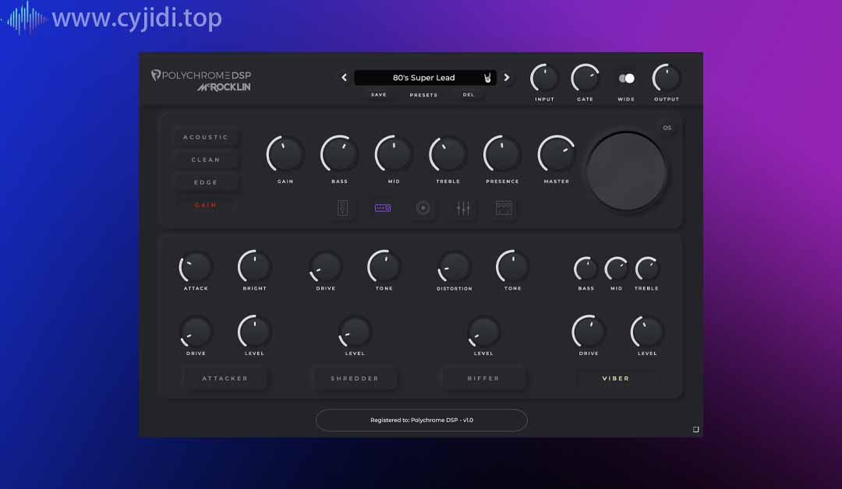This screenshot has height=489, width=842.
Task: Click the amp TREBLE knob
Action: click(448, 154)
